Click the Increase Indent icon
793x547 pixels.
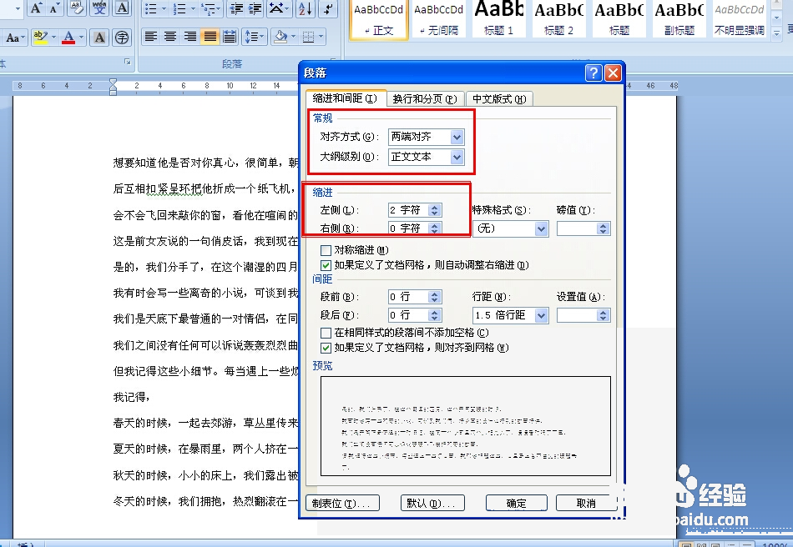coord(255,8)
